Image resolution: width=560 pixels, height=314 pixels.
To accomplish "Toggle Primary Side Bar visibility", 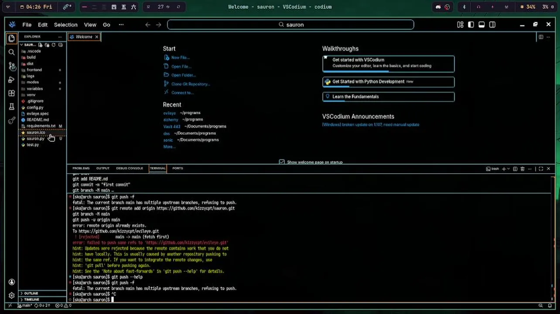I will pyautogui.click(x=471, y=25).
